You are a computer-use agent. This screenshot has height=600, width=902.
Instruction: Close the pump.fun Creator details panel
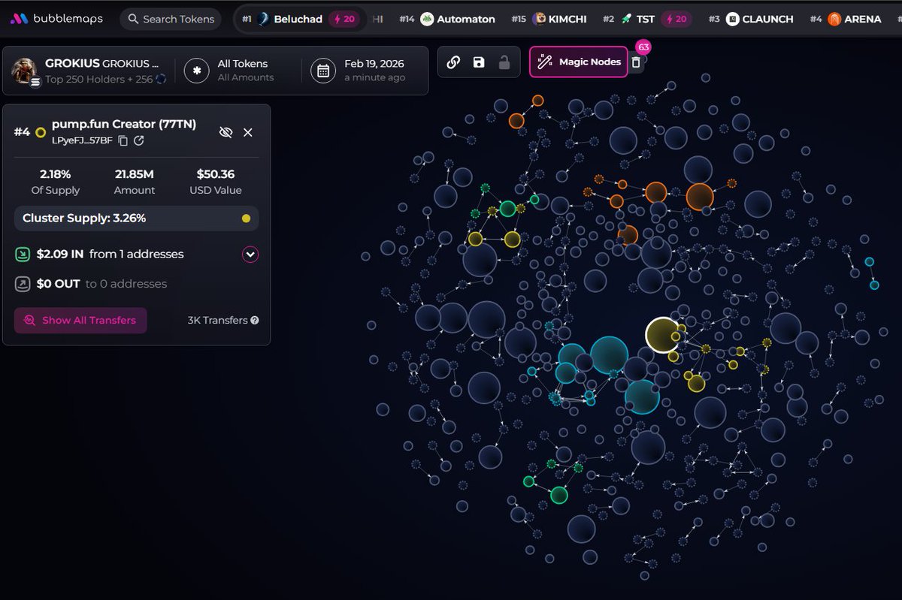[x=248, y=132]
